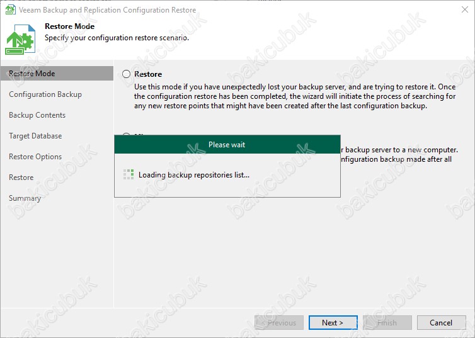Image resolution: width=475 pixels, height=338 pixels.
Task: Click the disabled Previous button
Action: (x=278, y=322)
